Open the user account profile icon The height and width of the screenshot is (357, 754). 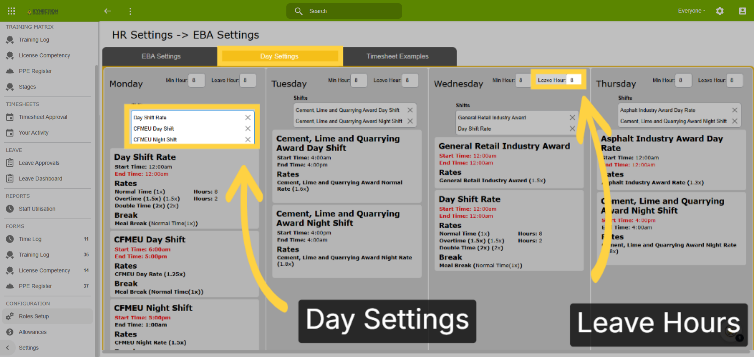pyautogui.click(x=742, y=11)
